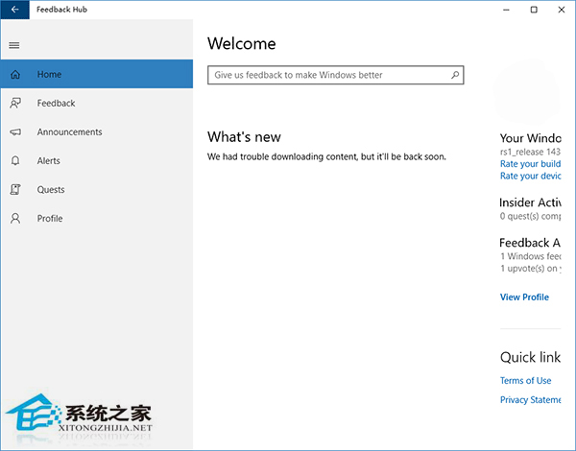Click the Rate your build link

pyautogui.click(x=531, y=164)
